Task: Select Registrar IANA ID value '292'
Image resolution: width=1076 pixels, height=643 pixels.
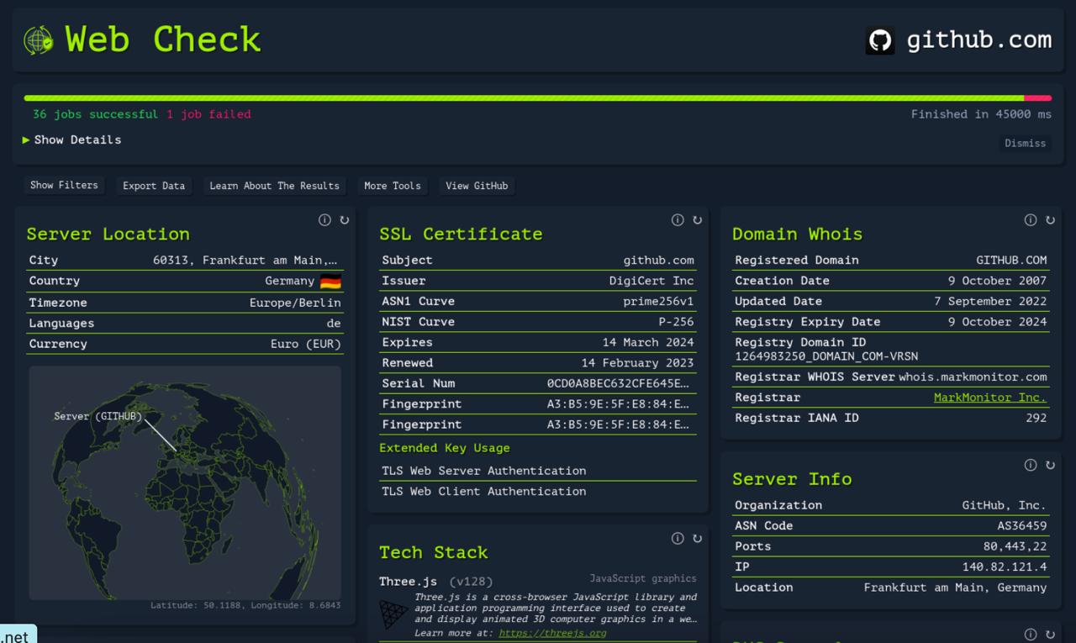Action: pos(1036,418)
